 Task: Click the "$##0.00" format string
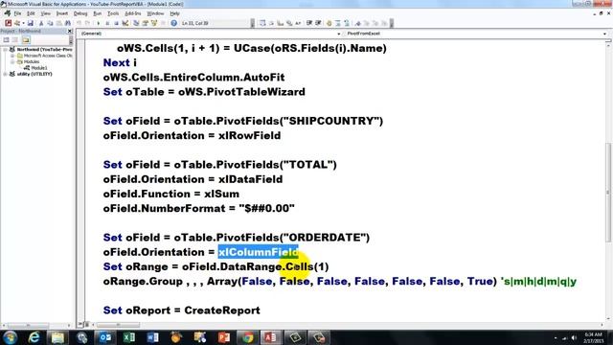[x=266, y=209]
